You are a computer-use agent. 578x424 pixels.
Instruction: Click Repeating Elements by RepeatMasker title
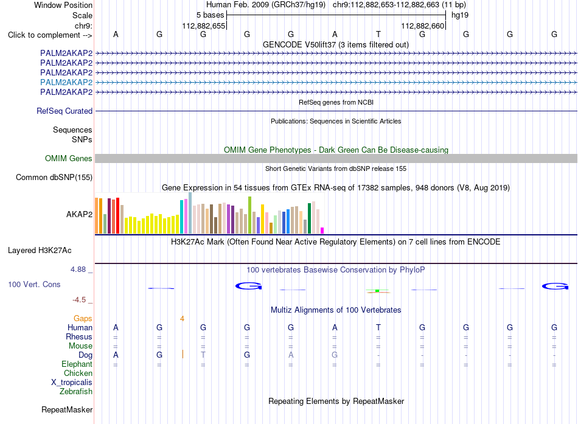pyautogui.click(x=336, y=401)
